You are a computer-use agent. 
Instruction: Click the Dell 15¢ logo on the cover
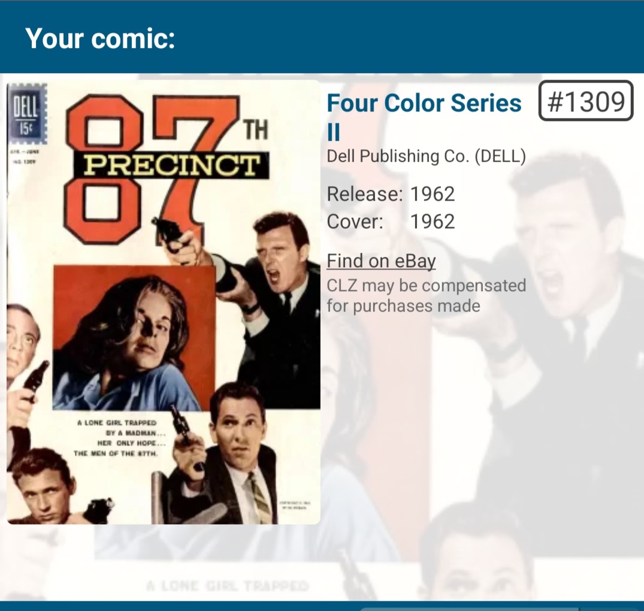click(x=27, y=114)
